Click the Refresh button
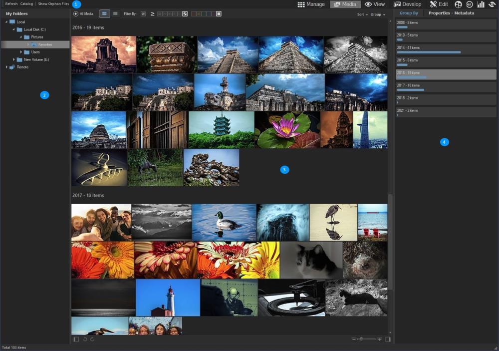The height and width of the screenshot is (351, 499). click(11, 4)
